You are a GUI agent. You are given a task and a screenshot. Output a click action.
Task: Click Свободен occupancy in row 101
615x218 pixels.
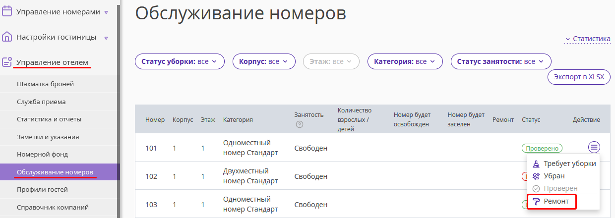[311, 148]
